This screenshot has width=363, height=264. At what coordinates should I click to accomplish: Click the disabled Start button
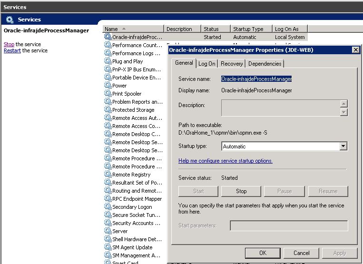(x=198, y=191)
